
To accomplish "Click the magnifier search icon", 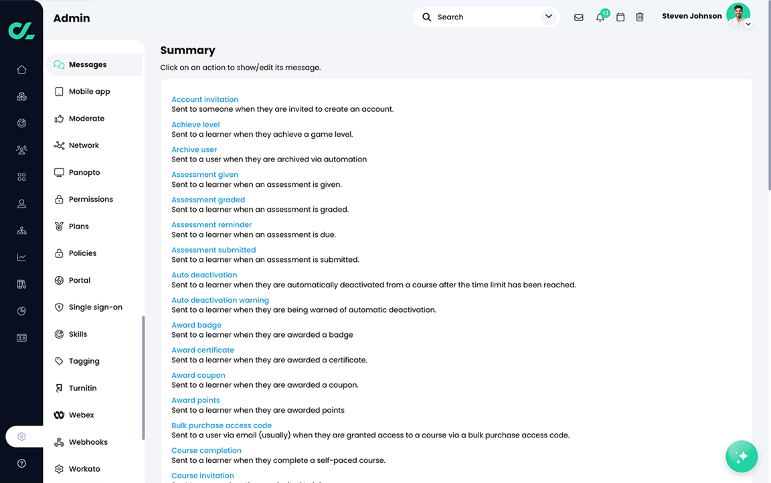I will (x=427, y=17).
